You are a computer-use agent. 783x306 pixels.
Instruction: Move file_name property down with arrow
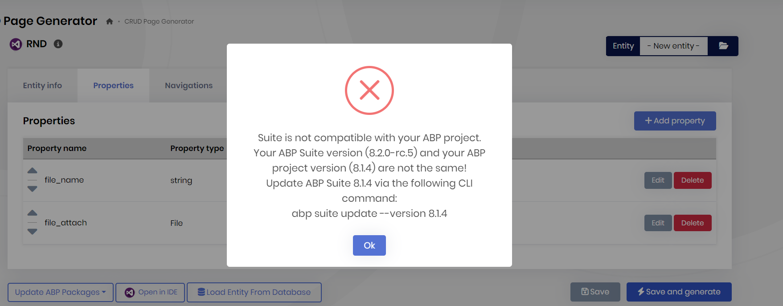pos(33,189)
